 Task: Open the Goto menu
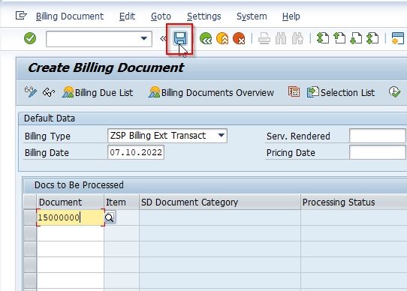[161, 16]
